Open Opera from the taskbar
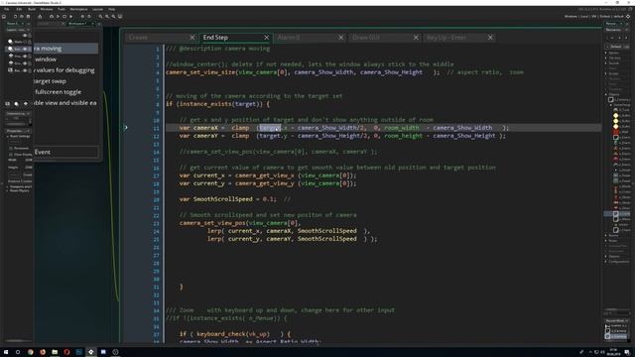Image resolution: width=635 pixels, height=357 pixels. coord(66,352)
